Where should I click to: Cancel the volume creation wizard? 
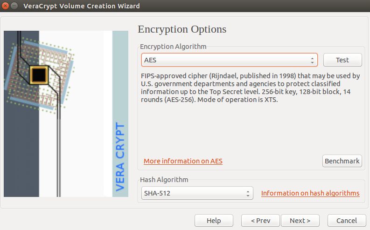click(x=347, y=221)
